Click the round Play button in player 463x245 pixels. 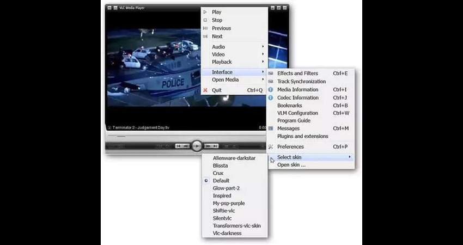tap(197, 146)
